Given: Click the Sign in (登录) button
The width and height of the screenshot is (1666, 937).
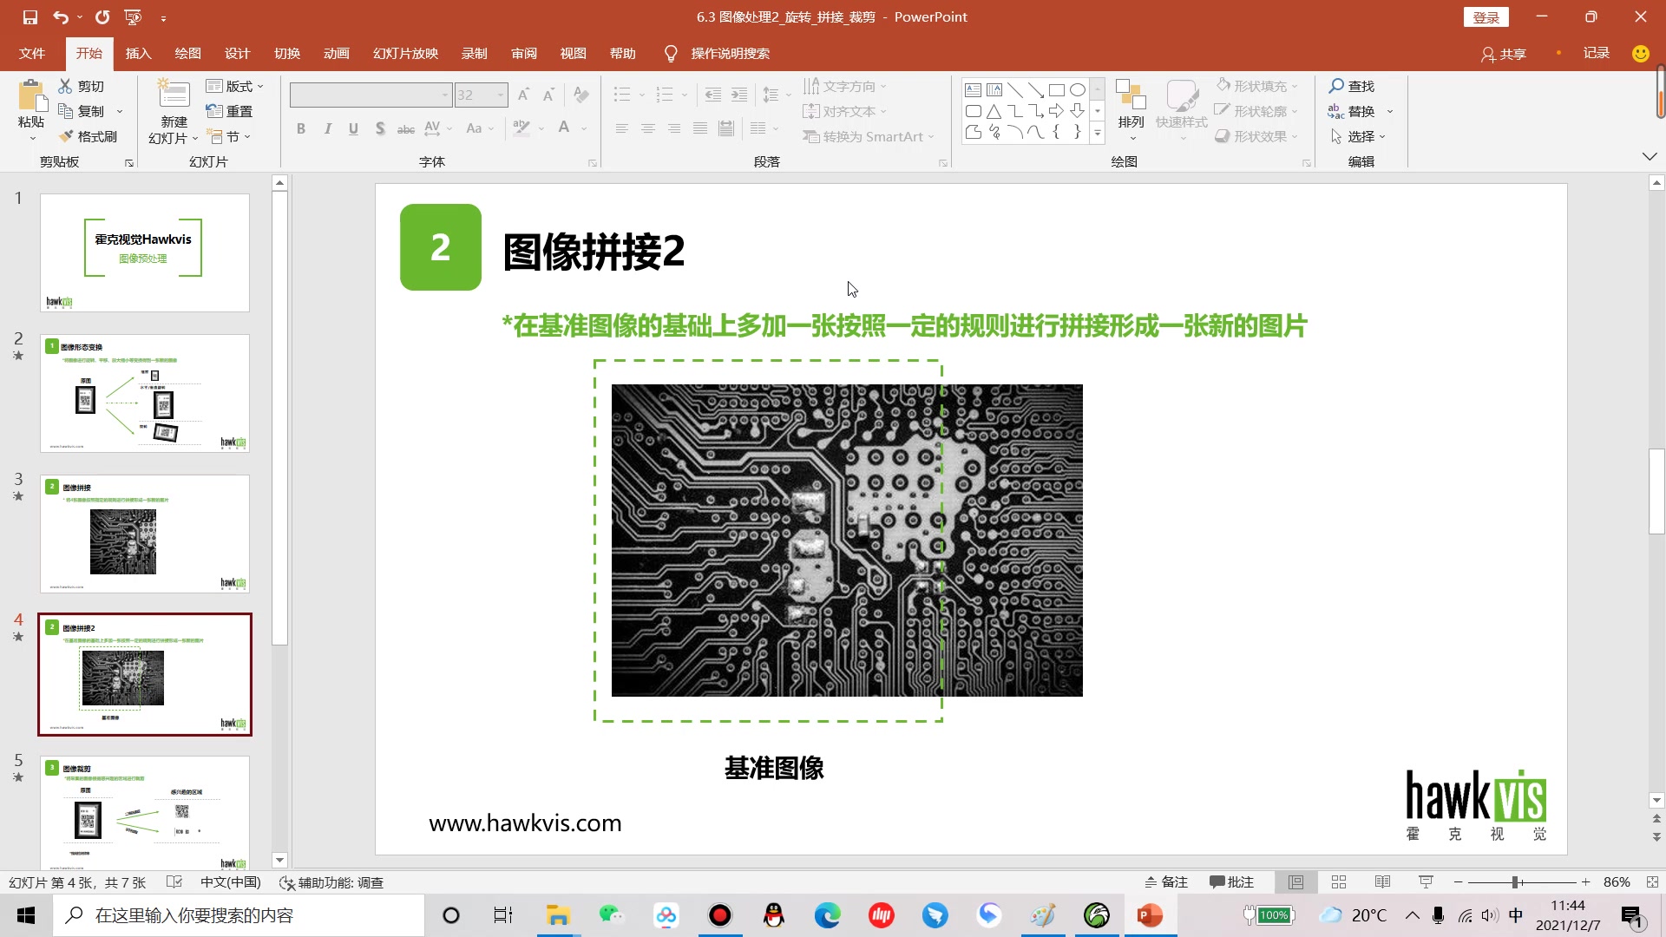Looking at the screenshot, I should pyautogui.click(x=1486, y=17).
